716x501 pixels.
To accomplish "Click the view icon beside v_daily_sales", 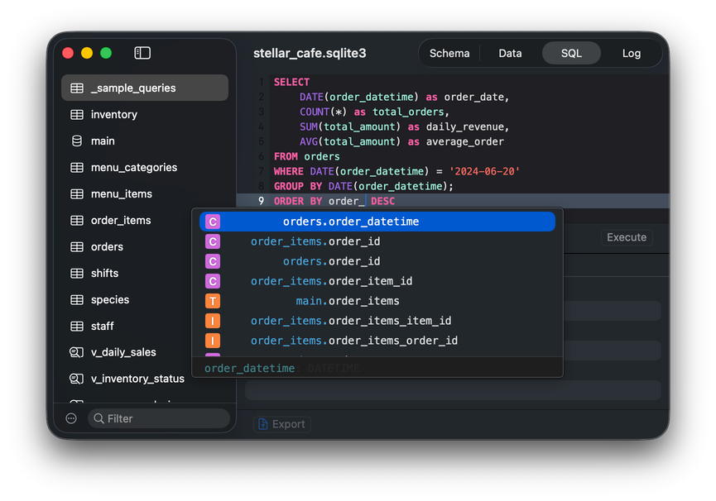I will pos(77,353).
